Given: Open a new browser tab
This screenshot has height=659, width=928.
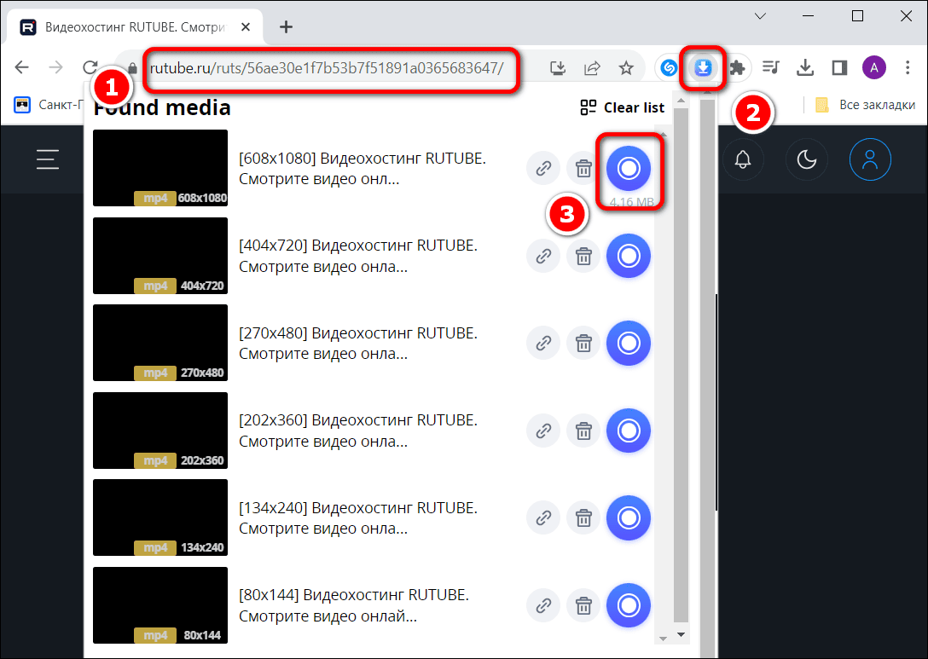Looking at the screenshot, I should (287, 26).
